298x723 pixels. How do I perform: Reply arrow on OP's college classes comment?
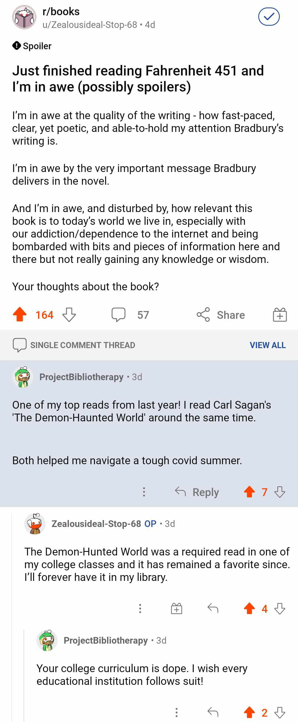pyautogui.click(x=213, y=608)
